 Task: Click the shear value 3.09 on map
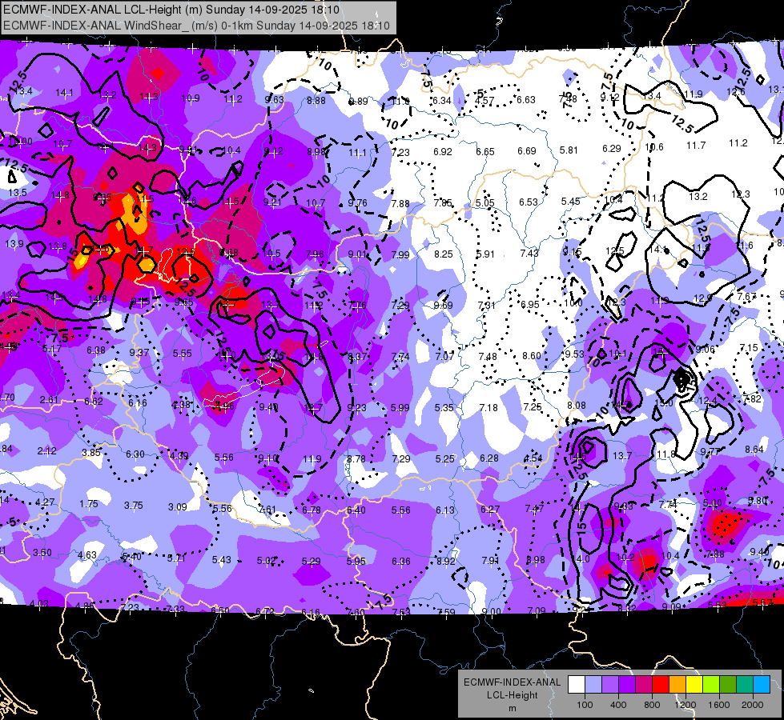tap(178, 506)
